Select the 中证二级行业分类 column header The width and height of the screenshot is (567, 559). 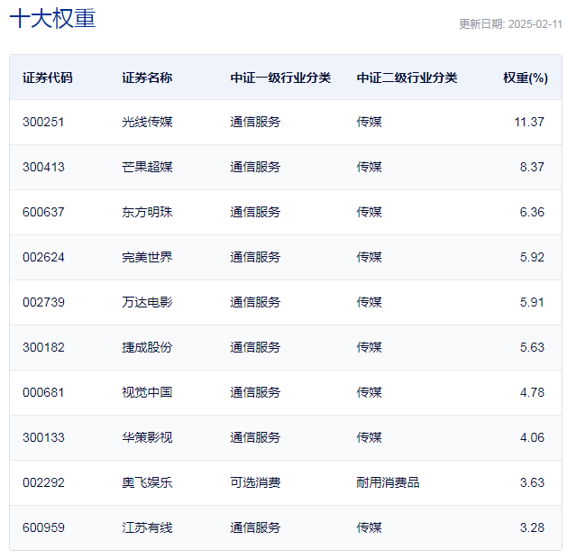tap(407, 78)
